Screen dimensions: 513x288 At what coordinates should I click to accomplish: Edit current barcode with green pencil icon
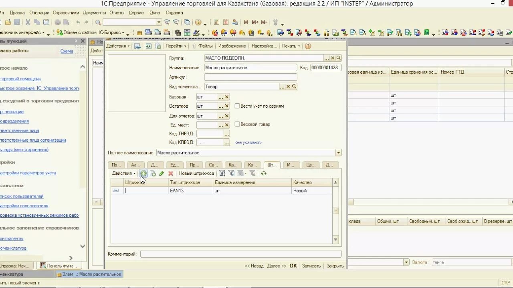click(162, 173)
